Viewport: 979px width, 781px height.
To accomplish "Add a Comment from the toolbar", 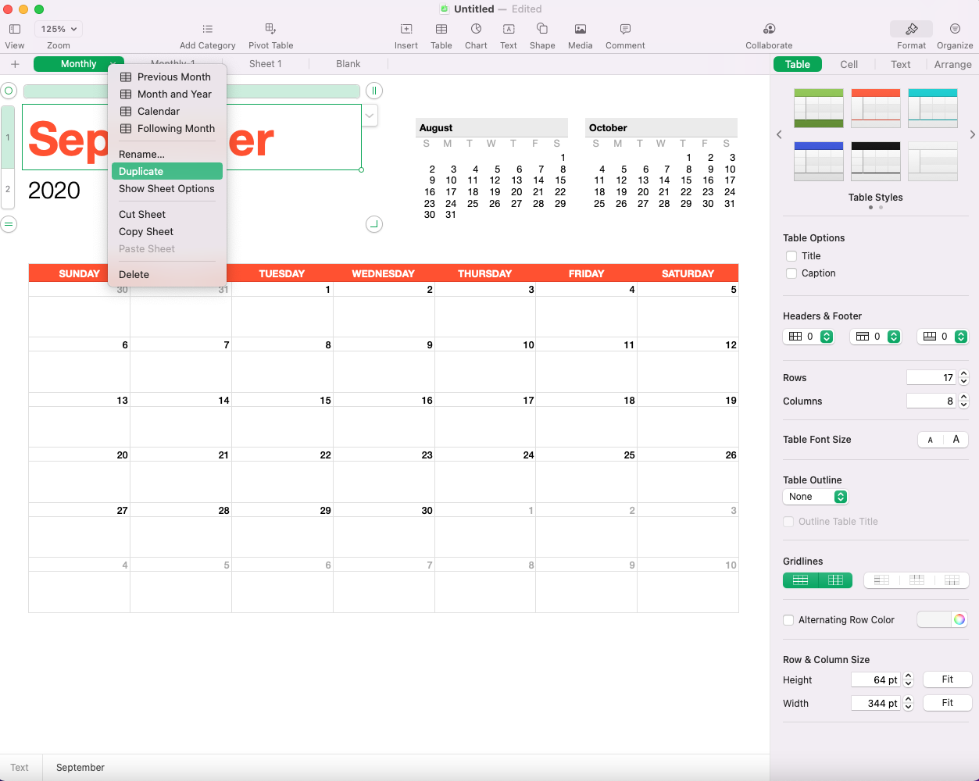I will (625, 35).
